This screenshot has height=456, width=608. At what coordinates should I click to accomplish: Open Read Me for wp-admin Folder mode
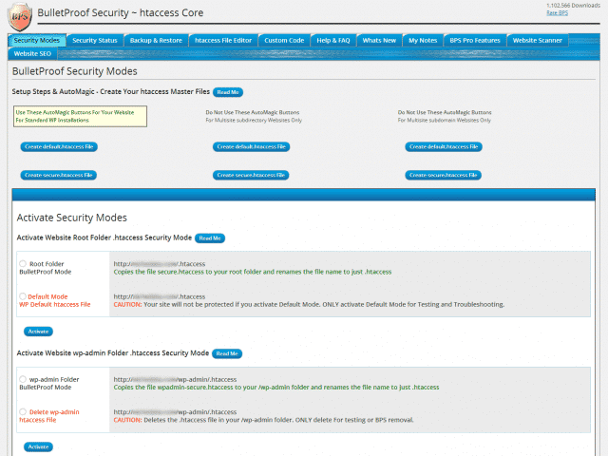pos(227,353)
